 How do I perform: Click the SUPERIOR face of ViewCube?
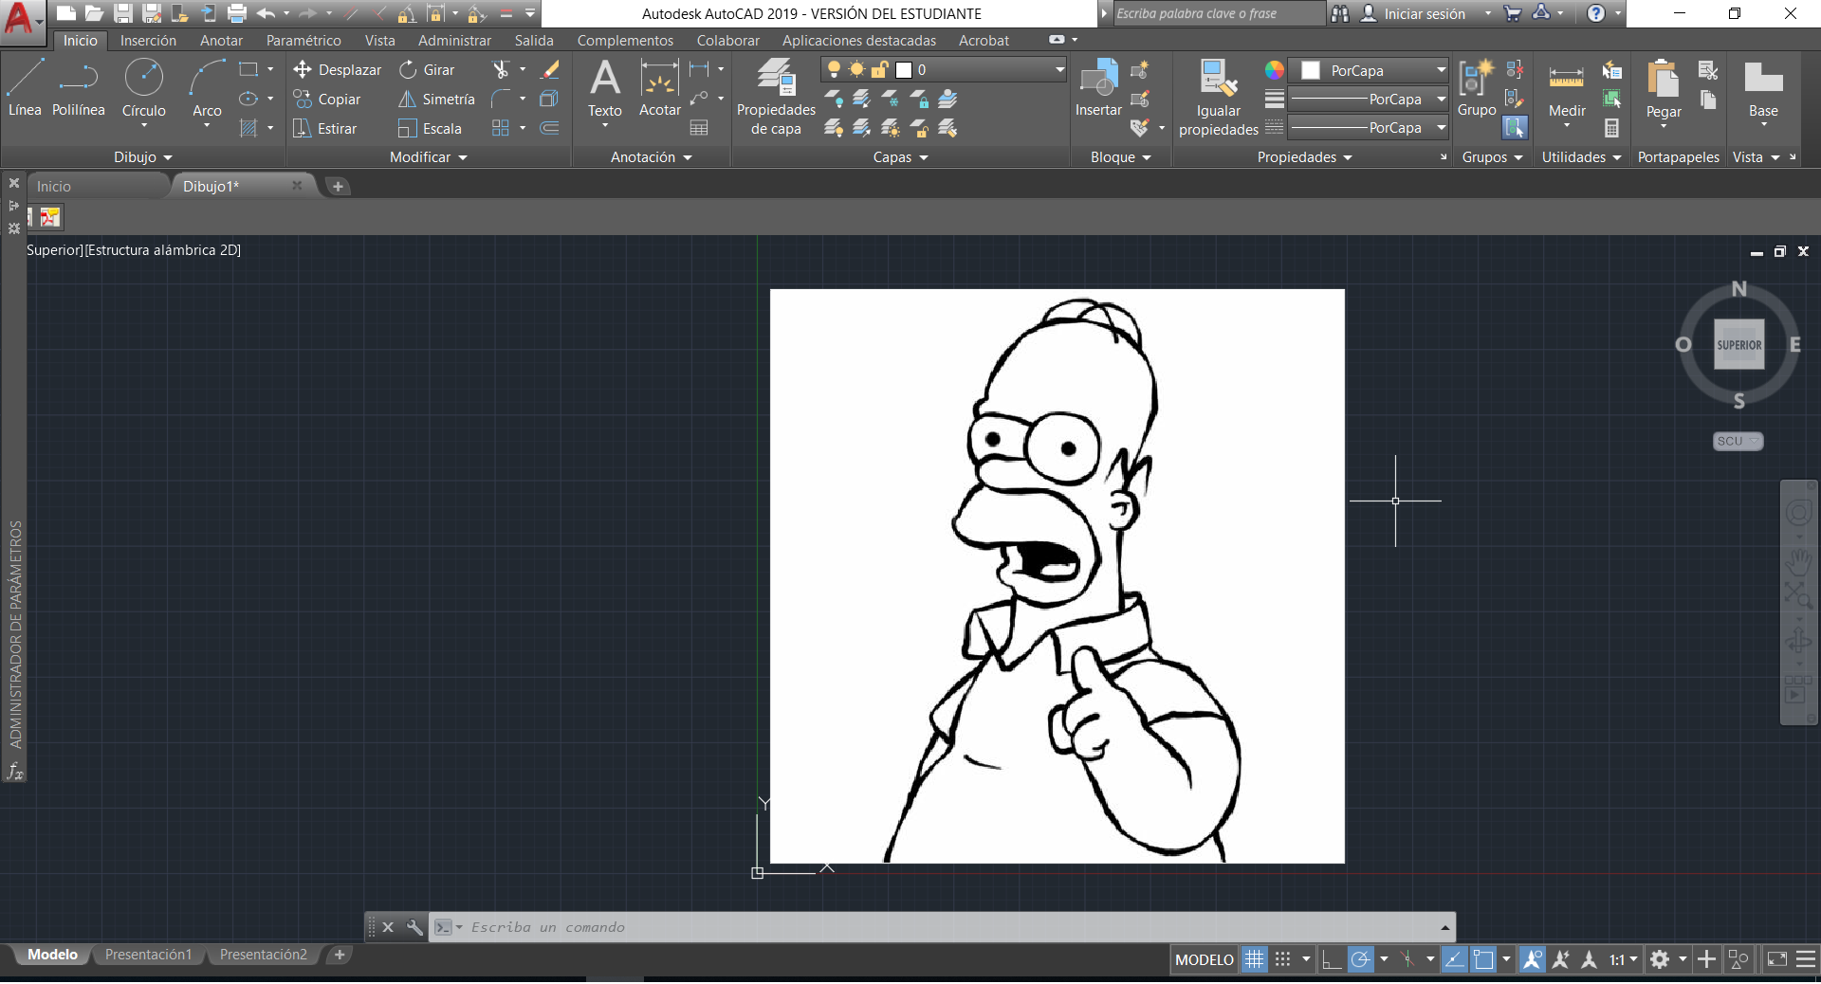click(1739, 345)
